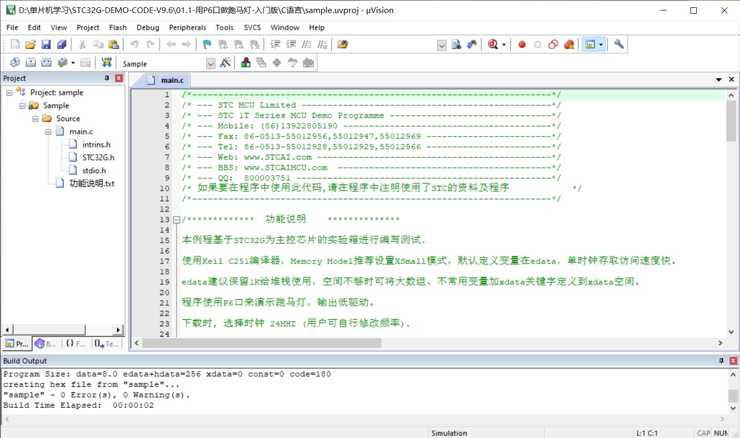Open the Debug menu

pos(148,28)
